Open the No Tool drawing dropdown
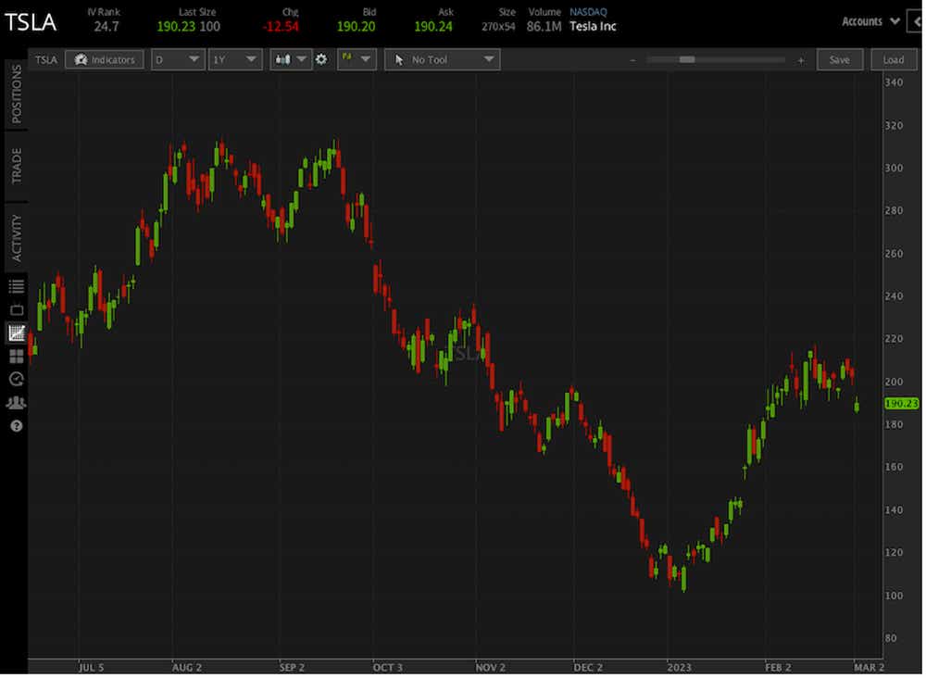The width and height of the screenshot is (926, 678). click(444, 59)
